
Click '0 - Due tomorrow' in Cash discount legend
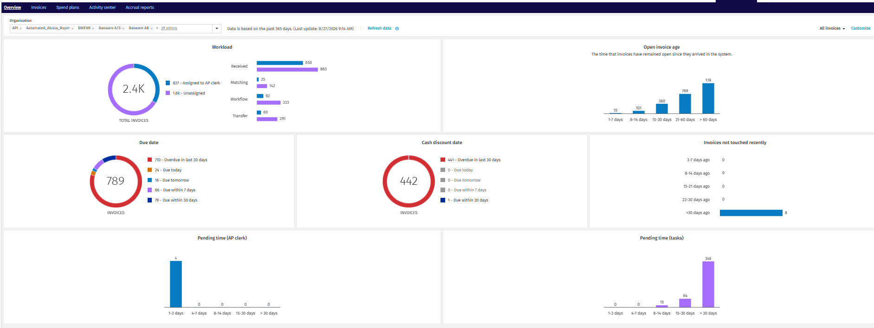click(x=464, y=180)
